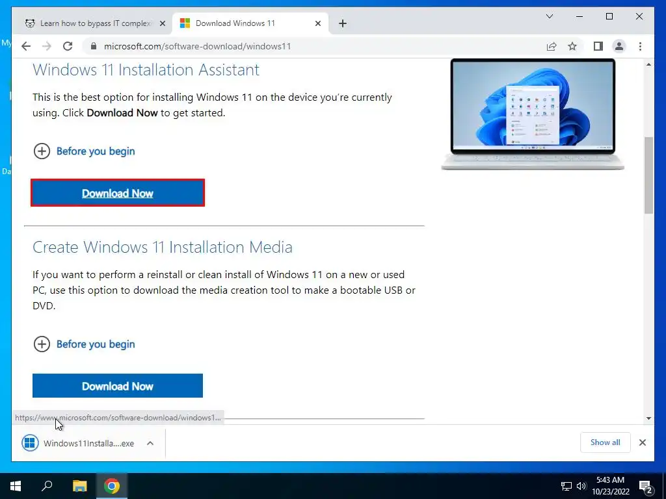This screenshot has width=666, height=499.
Task: Close the 'Download Windows 11' tab
Action: pyautogui.click(x=317, y=24)
